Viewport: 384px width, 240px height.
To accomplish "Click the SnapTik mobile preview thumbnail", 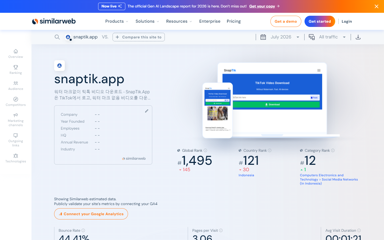I will tap(218, 110).
